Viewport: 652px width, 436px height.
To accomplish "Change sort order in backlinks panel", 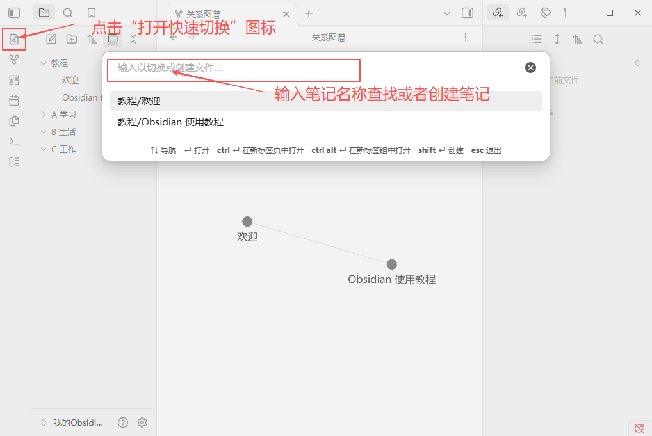I will (x=577, y=39).
